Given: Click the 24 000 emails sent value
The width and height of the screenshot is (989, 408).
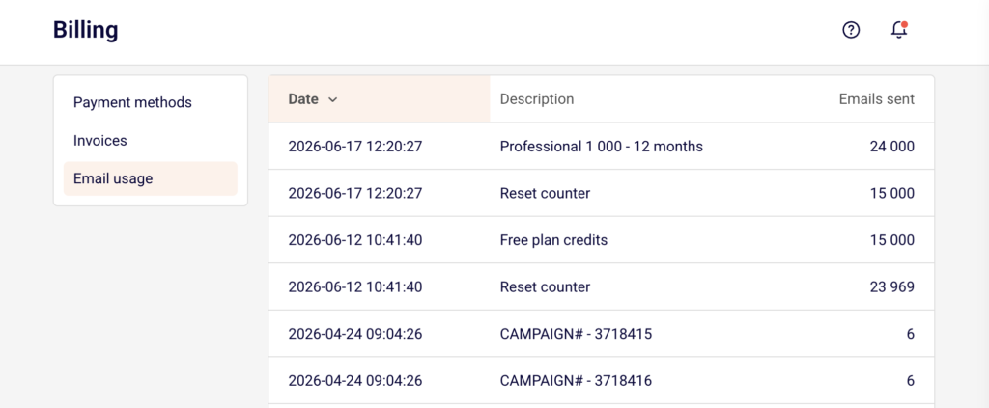Looking at the screenshot, I should [891, 146].
